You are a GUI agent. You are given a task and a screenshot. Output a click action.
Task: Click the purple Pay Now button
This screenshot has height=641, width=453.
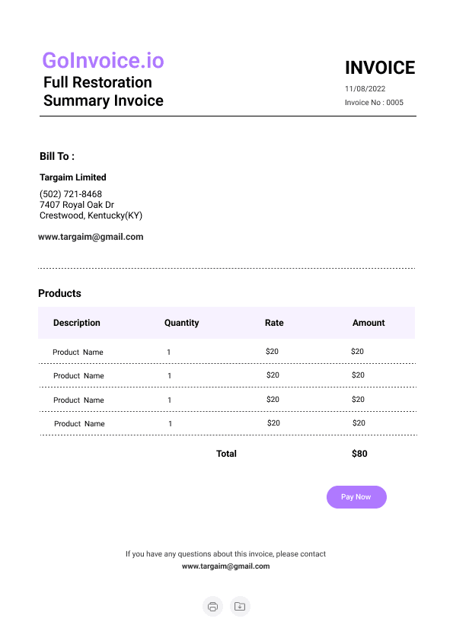356,497
